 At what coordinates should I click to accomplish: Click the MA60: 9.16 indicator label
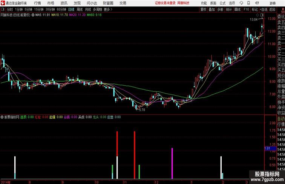coord(94,15)
